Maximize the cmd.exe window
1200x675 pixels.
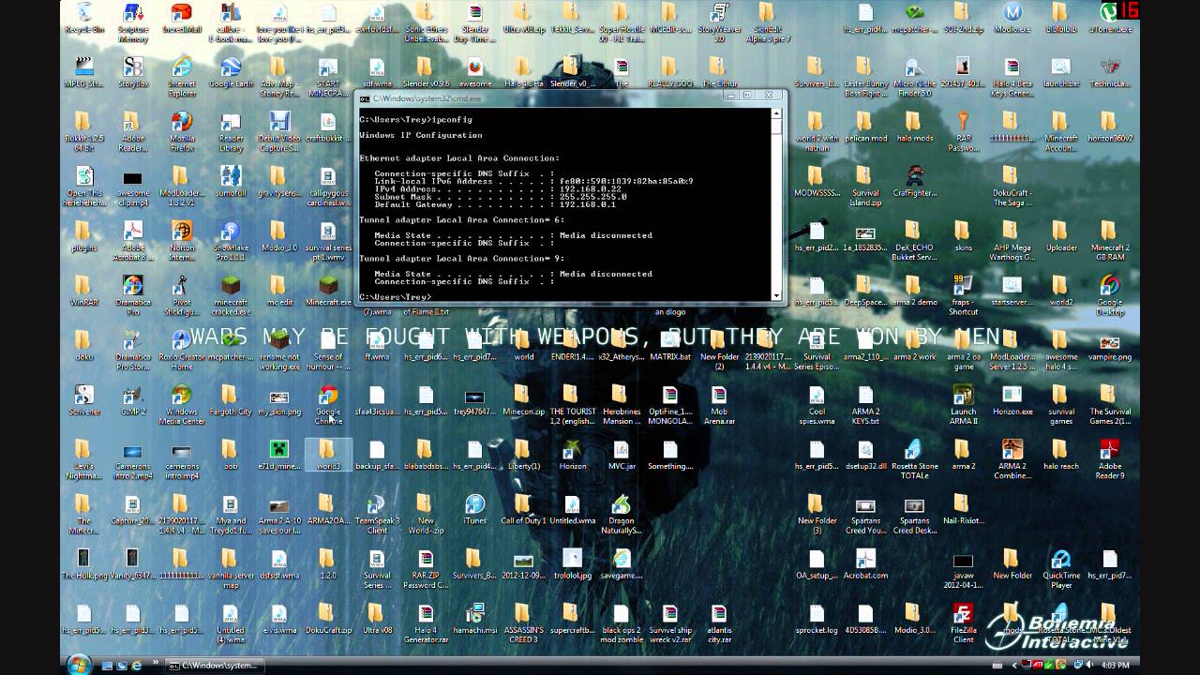tap(747, 95)
